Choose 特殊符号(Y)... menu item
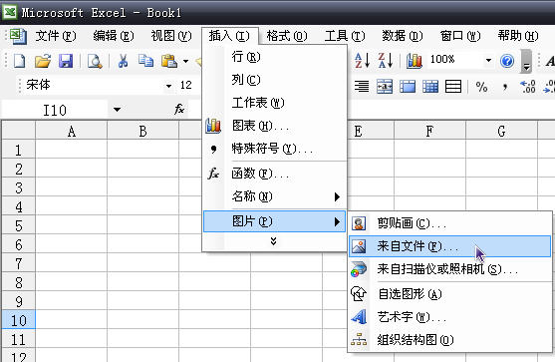This screenshot has width=555, height=362. click(x=274, y=149)
